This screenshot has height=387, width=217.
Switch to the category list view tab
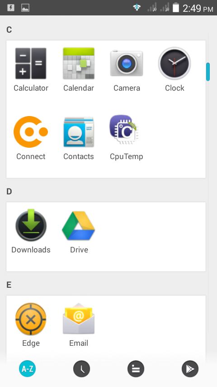point(136,369)
